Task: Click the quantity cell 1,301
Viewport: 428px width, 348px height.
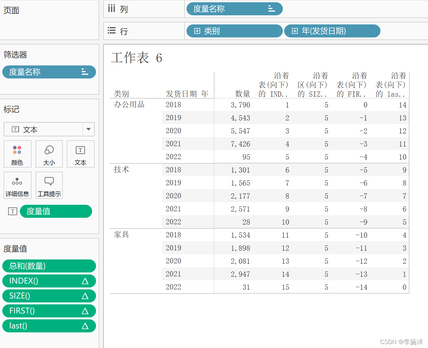Action: (241, 170)
